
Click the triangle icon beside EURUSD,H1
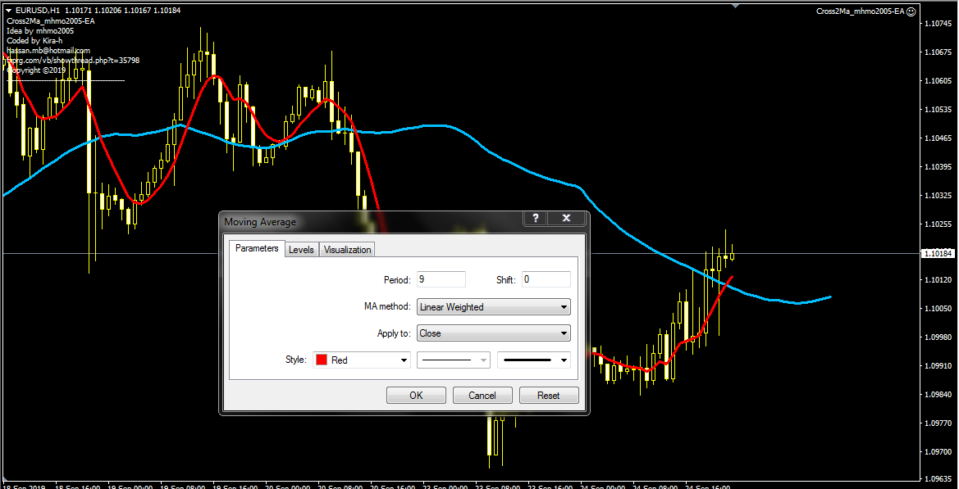tap(8, 10)
